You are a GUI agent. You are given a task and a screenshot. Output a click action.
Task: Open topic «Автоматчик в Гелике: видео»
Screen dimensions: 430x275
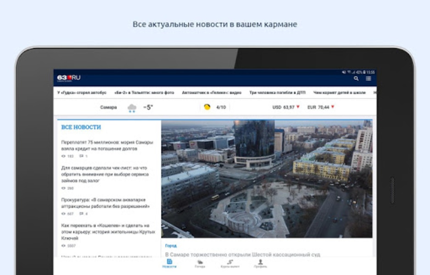coord(212,93)
